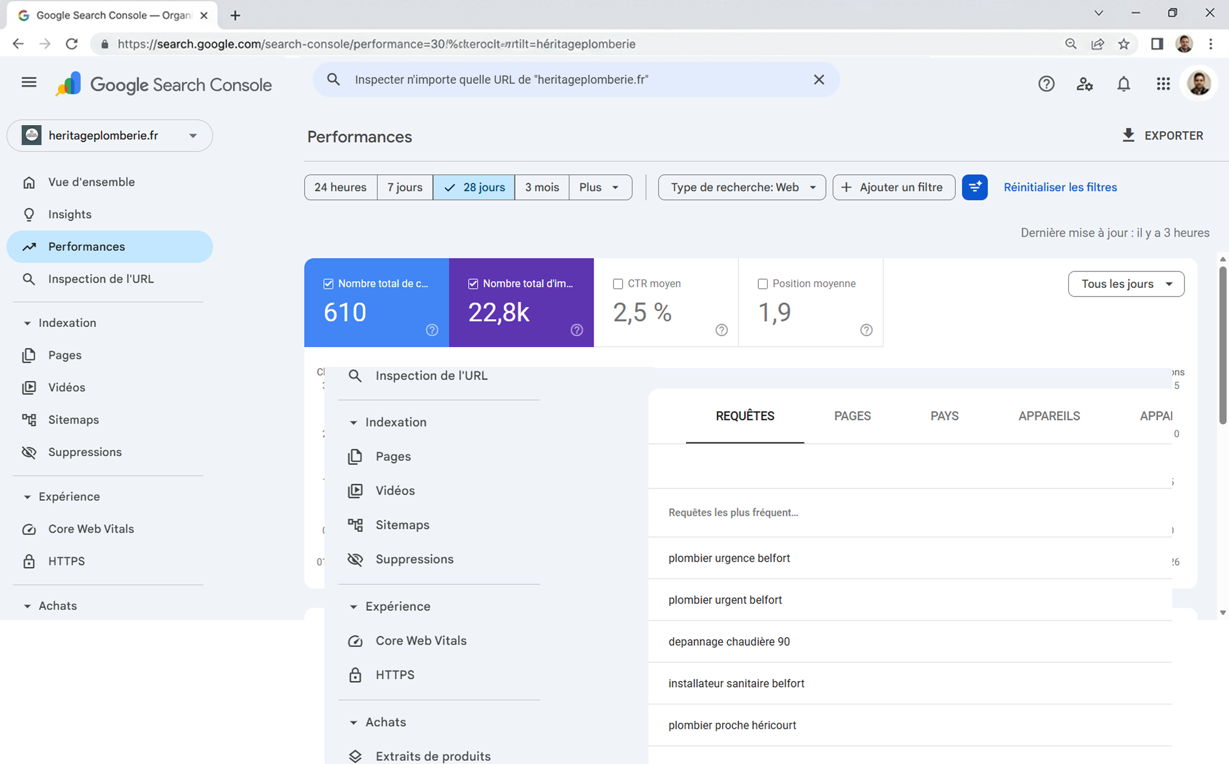
Task: Open the Tous les jours dropdown
Action: point(1126,284)
